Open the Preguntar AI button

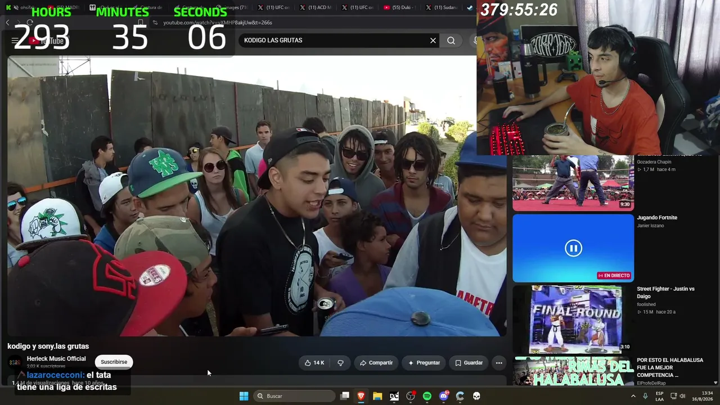pyautogui.click(x=424, y=363)
